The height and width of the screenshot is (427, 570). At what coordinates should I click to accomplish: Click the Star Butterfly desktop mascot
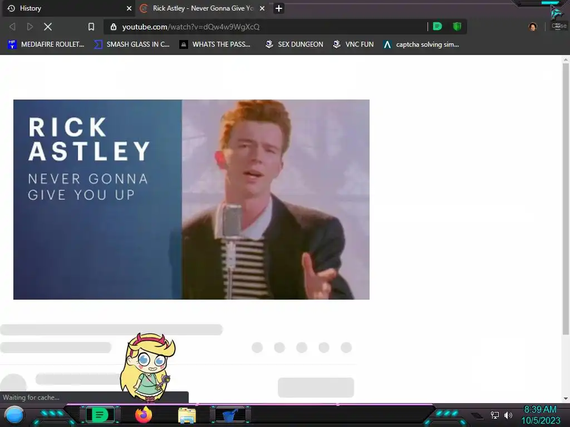tap(148, 368)
